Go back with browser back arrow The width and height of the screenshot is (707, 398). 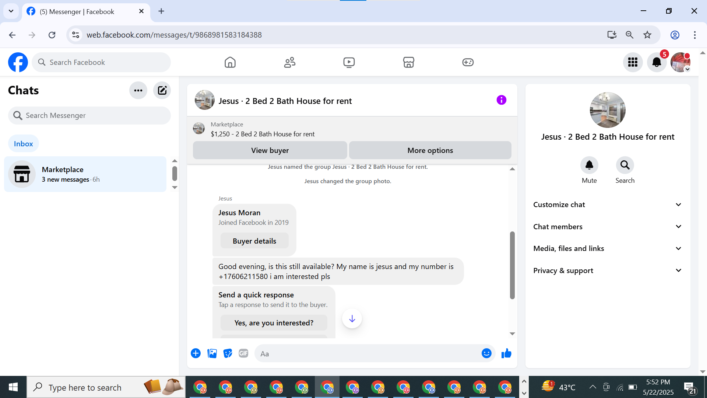[x=12, y=35]
